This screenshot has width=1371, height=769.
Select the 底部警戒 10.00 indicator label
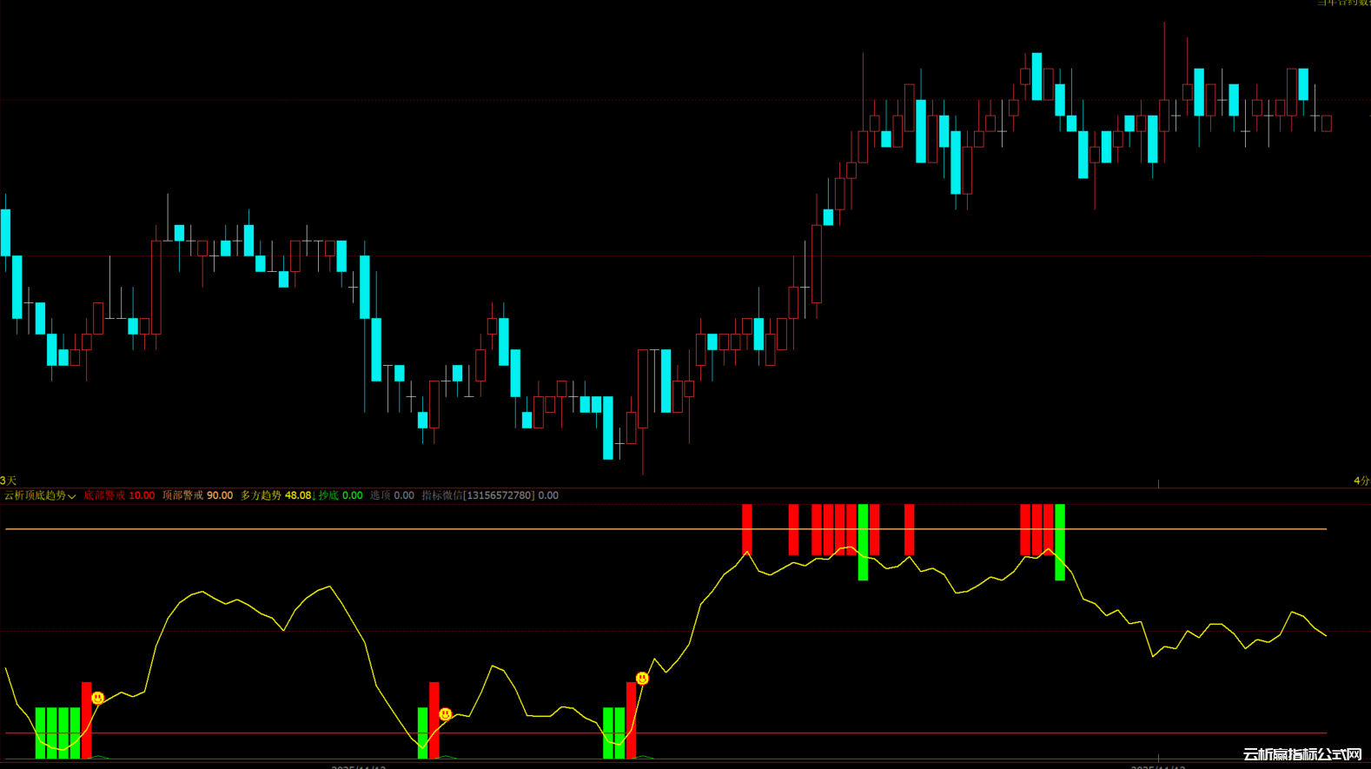pyautogui.click(x=119, y=495)
